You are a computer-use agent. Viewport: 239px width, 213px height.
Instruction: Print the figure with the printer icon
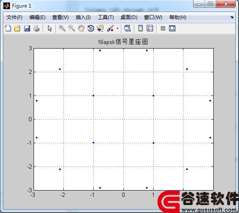[x=36, y=28]
